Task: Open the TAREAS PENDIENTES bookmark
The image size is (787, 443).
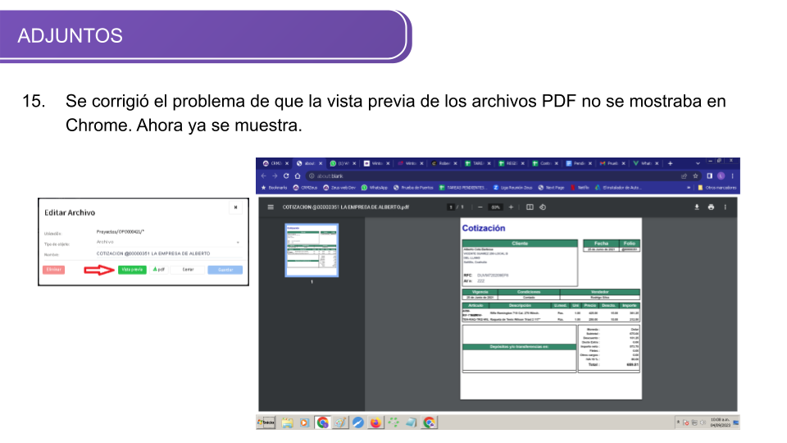Action: tap(462, 188)
